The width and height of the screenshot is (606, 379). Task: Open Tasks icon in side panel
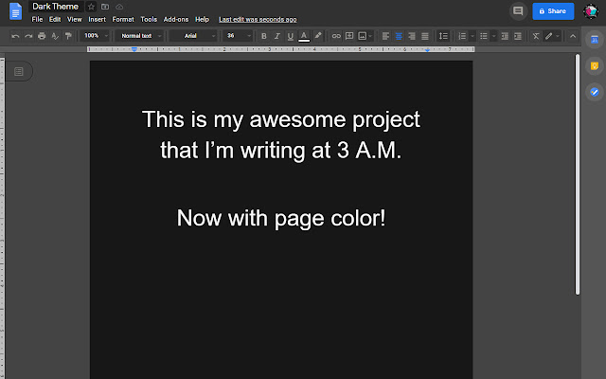[594, 92]
